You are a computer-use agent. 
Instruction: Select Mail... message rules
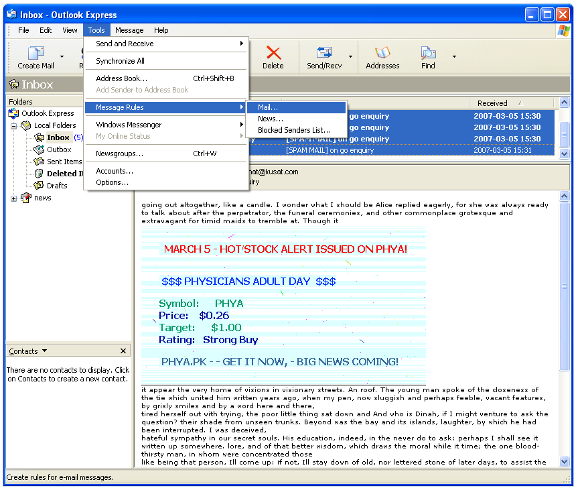297,107
